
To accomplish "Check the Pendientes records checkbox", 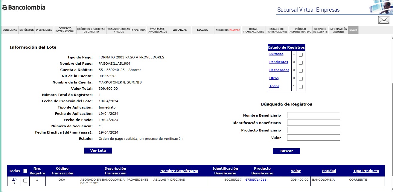I will click(301, 63).
